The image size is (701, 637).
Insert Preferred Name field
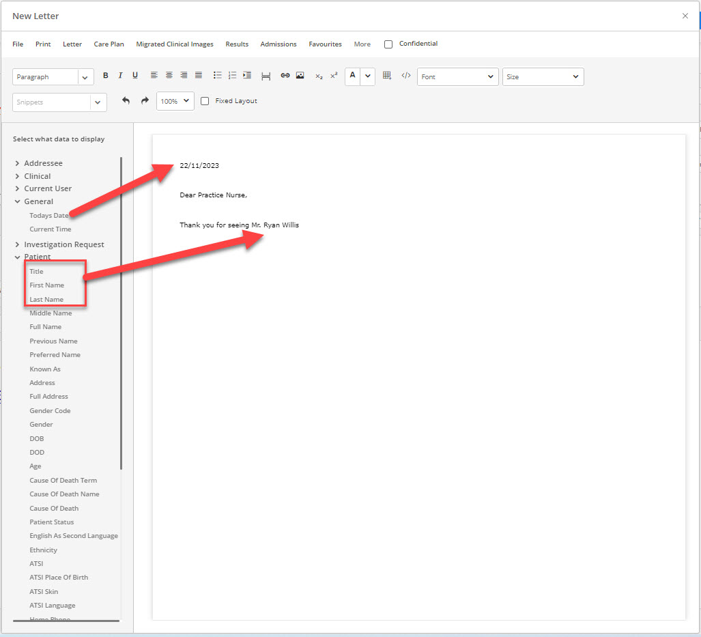pyautogui.click(x=55, y=355)
